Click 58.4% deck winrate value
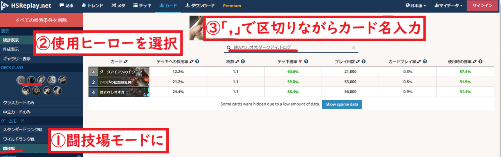501x157 pixels. click(292, 92)
